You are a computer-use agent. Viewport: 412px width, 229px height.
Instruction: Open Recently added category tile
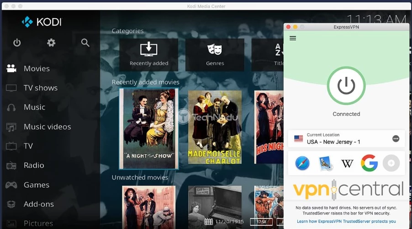point(149,55)
